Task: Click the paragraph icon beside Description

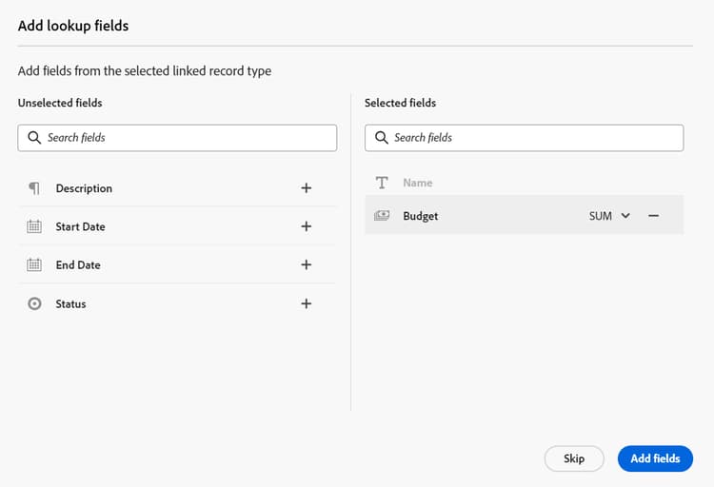Action: [34, 188]
